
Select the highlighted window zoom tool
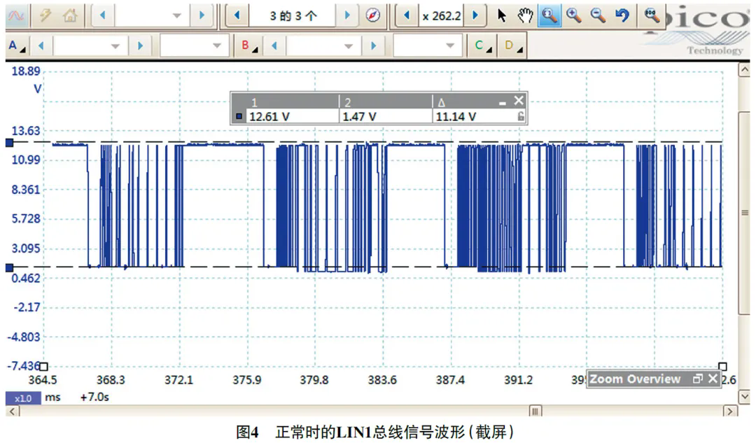[549, 16]
